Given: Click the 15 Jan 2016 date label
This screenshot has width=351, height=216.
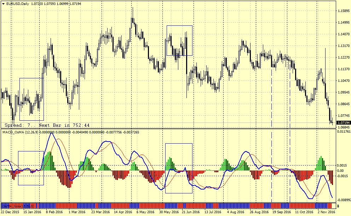Looking at the screenshot, I should click(x=32, y=212).
